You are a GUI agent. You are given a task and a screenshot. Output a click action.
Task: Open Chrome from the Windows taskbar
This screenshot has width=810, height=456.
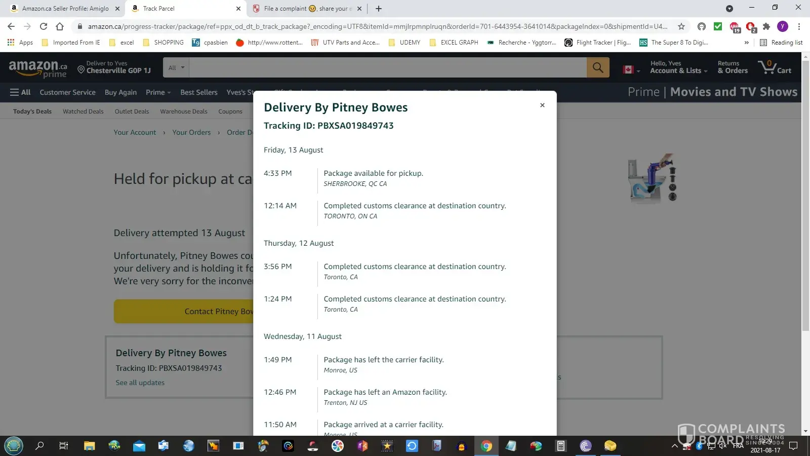[x=487, y=446]
